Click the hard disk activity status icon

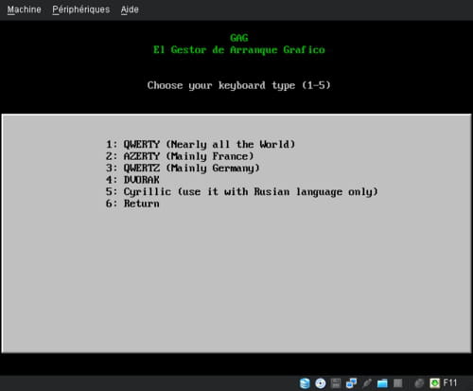(x=305, y=383)
